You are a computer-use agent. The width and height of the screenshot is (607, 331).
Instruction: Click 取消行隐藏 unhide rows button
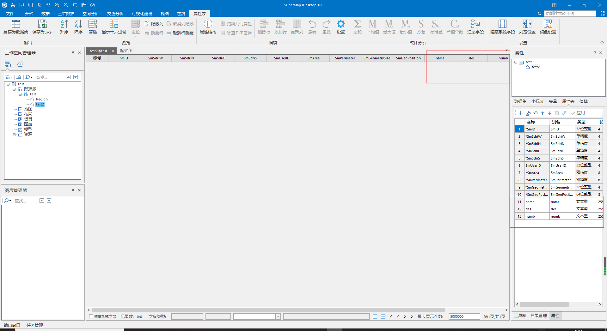coord(180,33)
